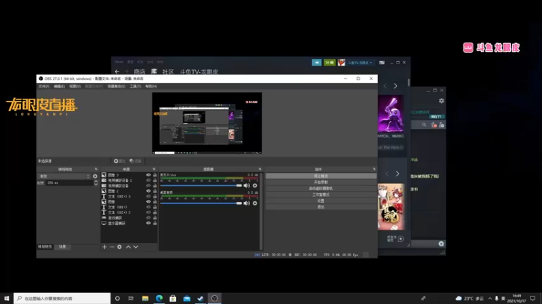Undock the 来源 sources panel icon

154,170
